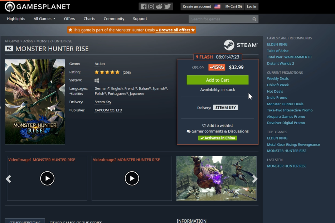Open the Gamesplanet Facebook page icon
Screen dimensions: 335x223
pos(144,6)
